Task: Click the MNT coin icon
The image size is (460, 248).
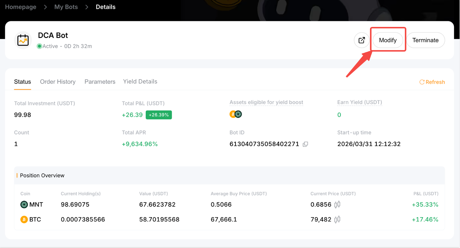Action: 24,205
